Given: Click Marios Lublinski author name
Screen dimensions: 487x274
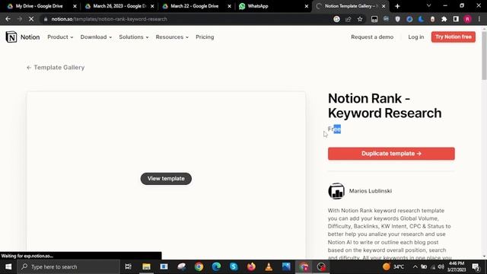Looking at the screenshot, I should (x=371, y=191).
